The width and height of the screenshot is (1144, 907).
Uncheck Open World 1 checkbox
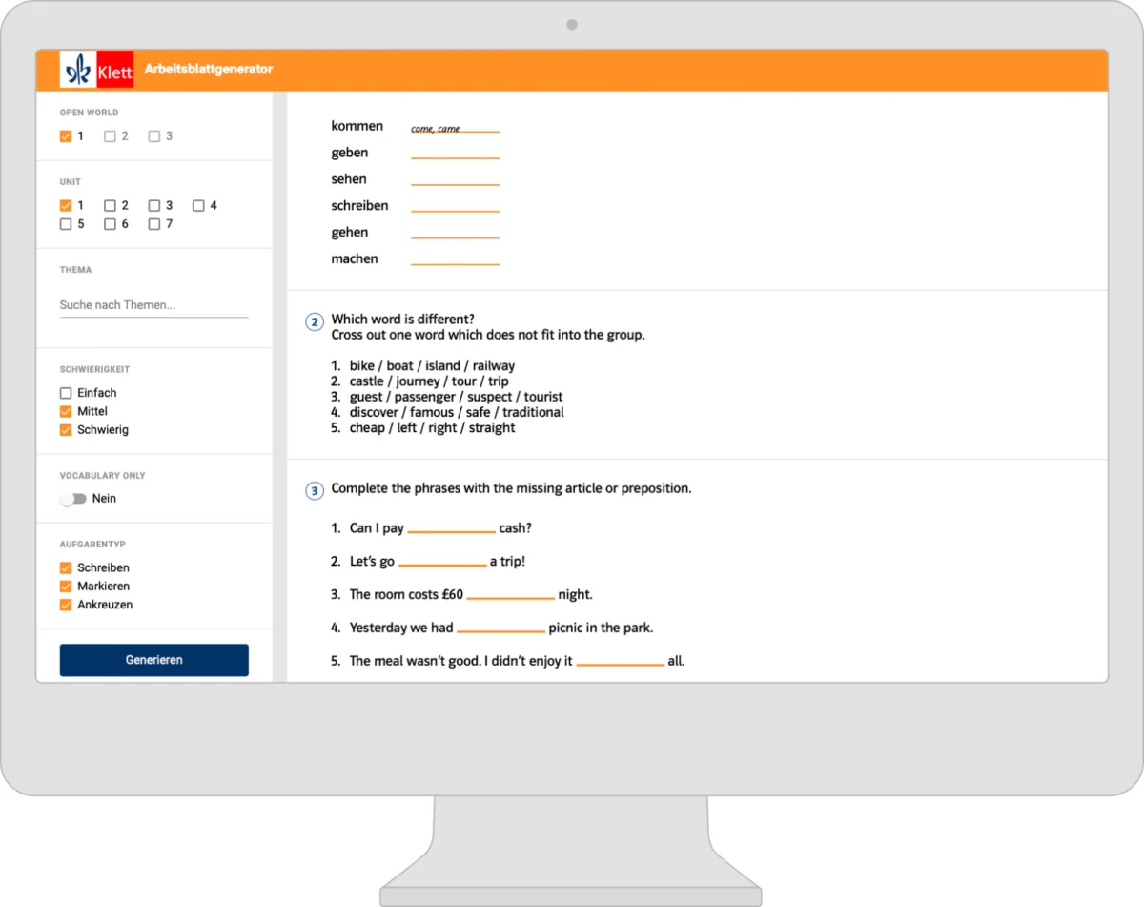coord(66,136)
